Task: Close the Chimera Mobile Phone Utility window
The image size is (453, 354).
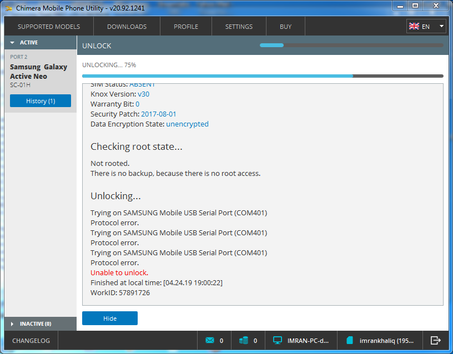Action: [436, 6]
